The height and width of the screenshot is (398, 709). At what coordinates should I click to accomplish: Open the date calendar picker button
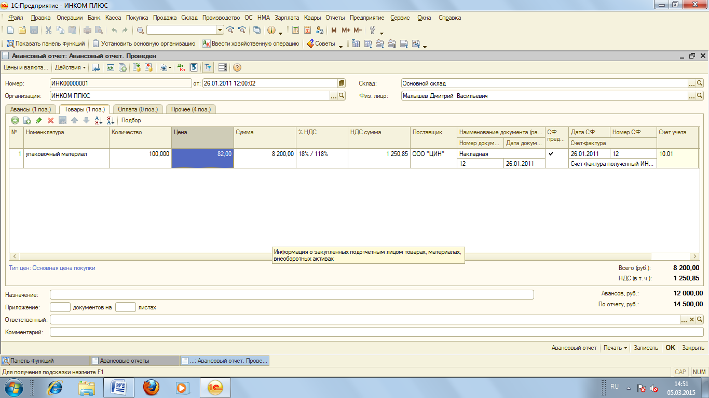[342, 83]
